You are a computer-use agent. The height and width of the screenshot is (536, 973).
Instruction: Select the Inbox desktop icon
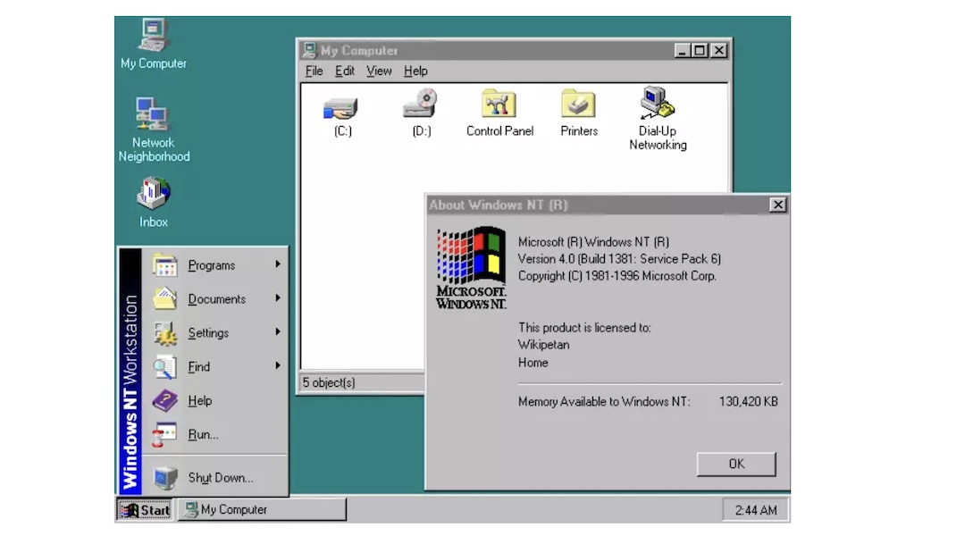[154, 202]
